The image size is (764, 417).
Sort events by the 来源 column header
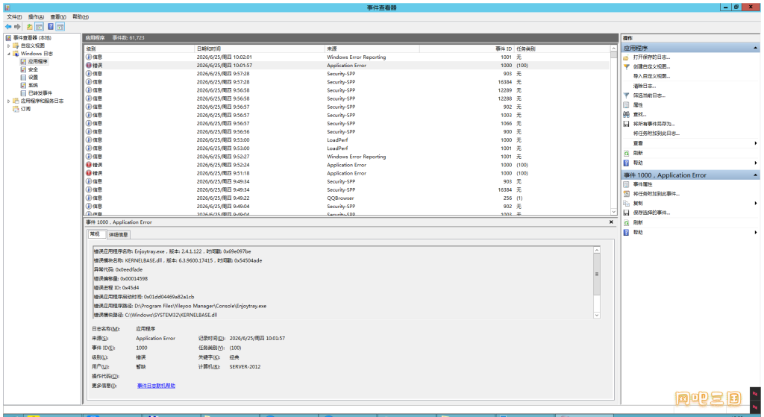pyautogui.click(x=372, y=48)
